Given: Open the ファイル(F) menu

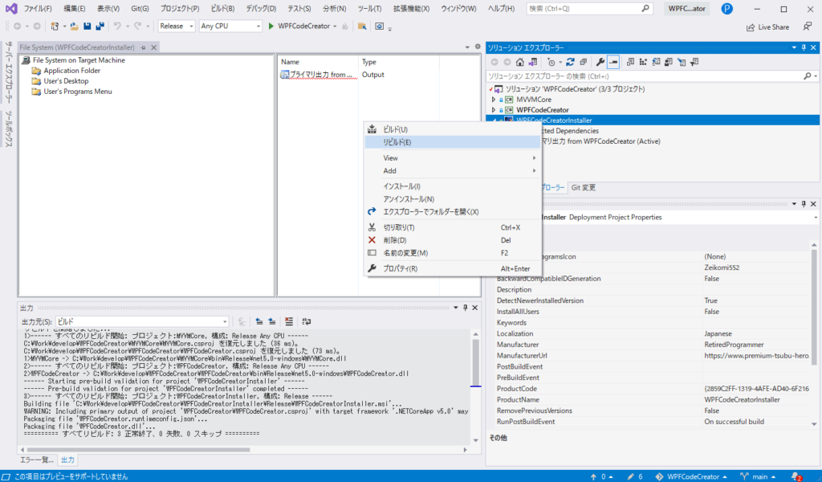Looking at the screenshot, I should click(38, 8).
